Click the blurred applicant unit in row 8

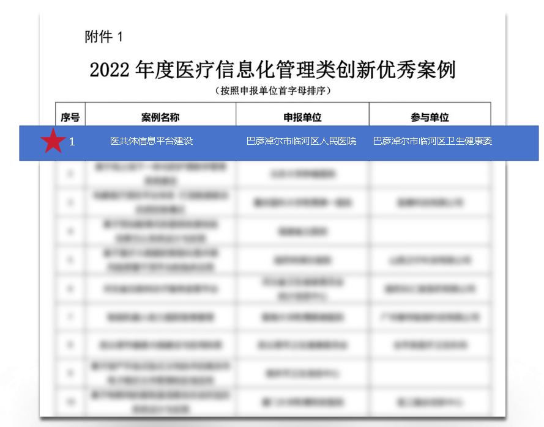[302, 345]
